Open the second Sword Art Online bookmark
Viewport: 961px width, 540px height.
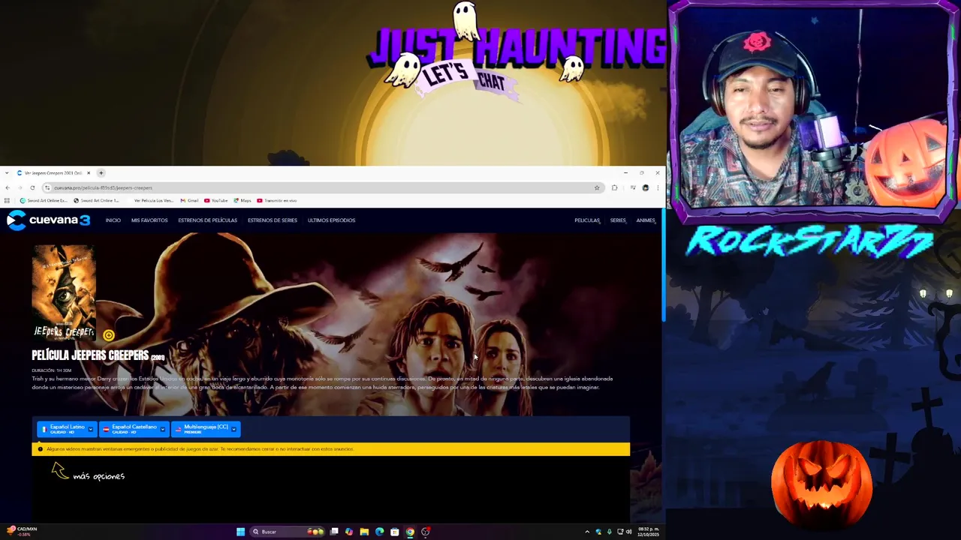tap(97, 201)
